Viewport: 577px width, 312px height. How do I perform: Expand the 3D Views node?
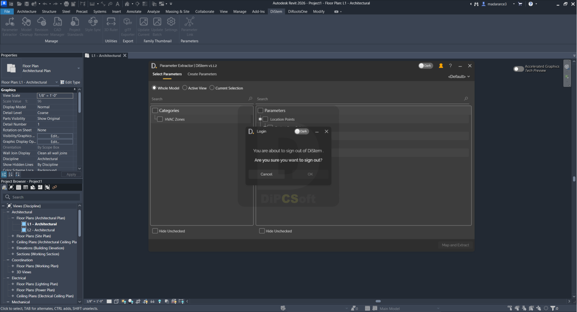click(13, 272)
